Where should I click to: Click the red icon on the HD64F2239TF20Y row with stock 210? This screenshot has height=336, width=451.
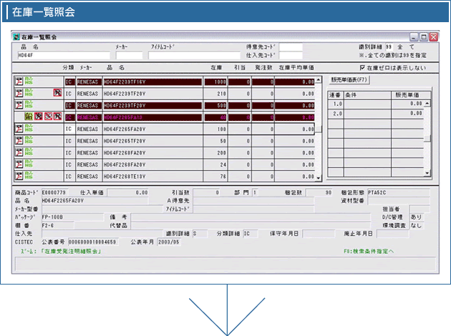point(57,93)
